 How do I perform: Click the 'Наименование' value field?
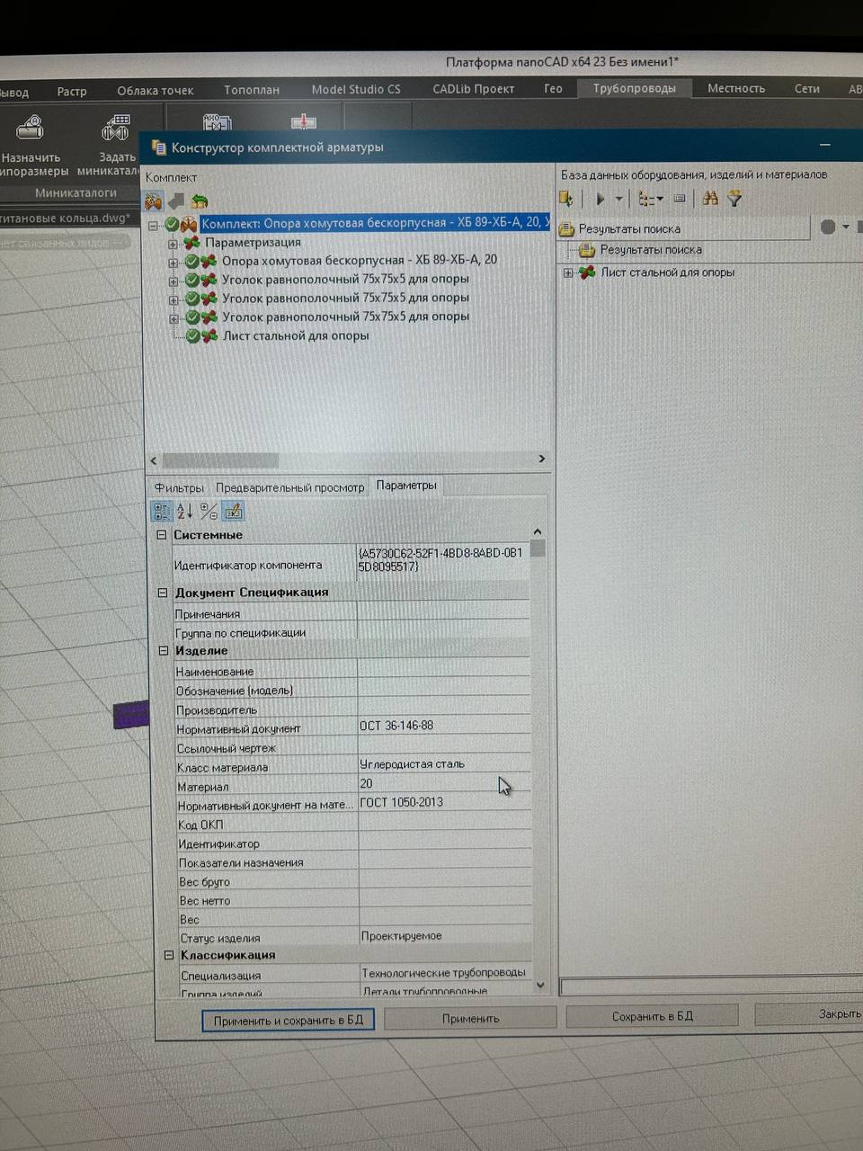click(444, 670)
